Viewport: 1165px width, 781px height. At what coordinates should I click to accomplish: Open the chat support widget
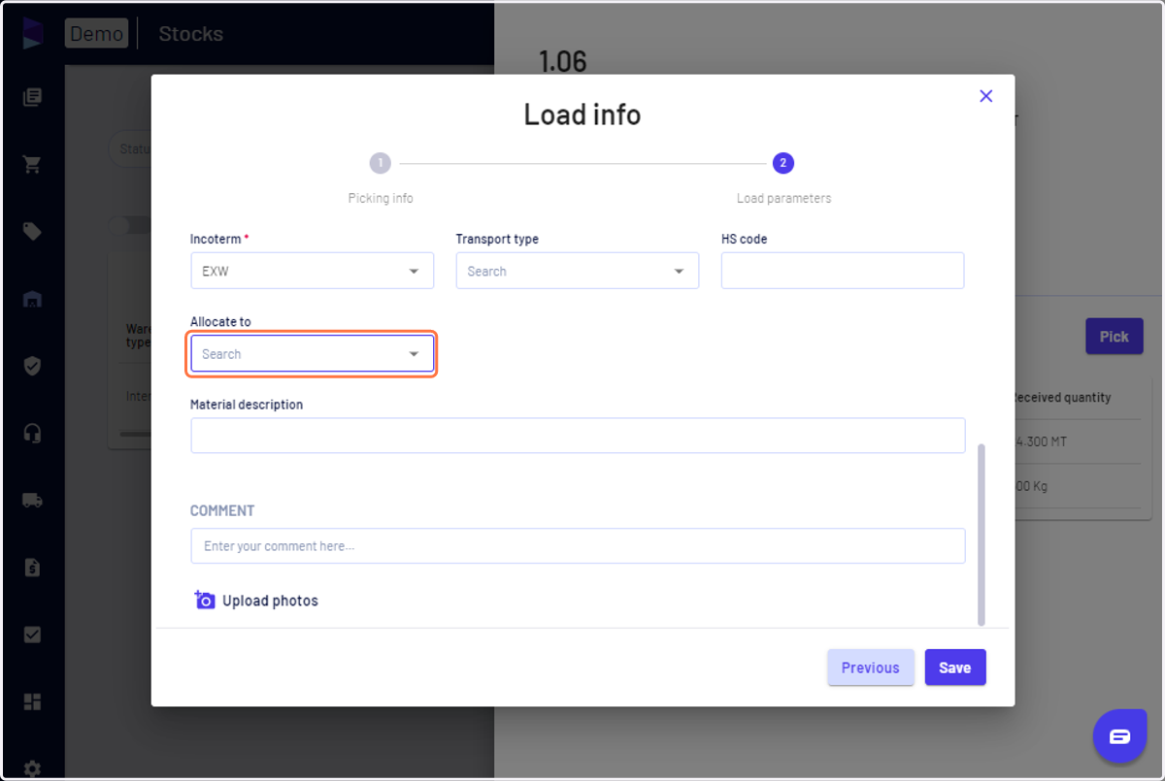tap(1119, 736)
